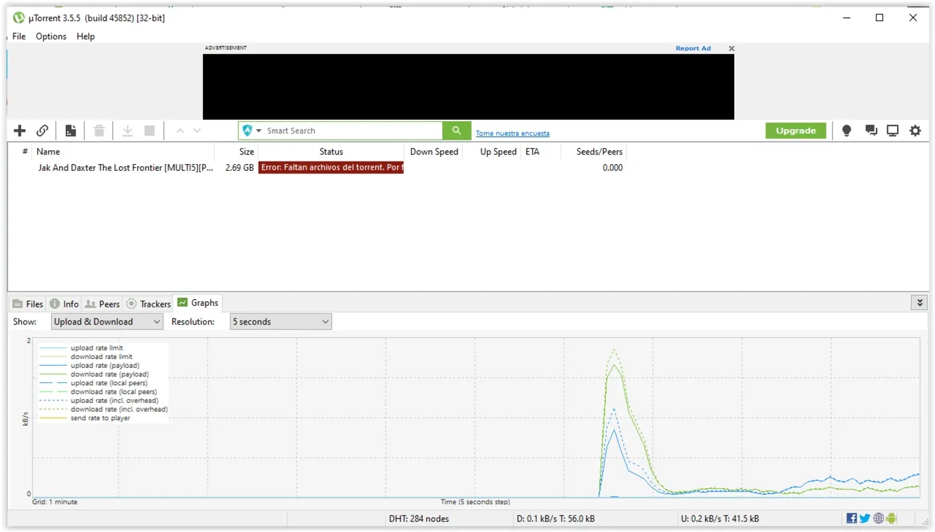Click the red Error status bar

coord(331,168)
